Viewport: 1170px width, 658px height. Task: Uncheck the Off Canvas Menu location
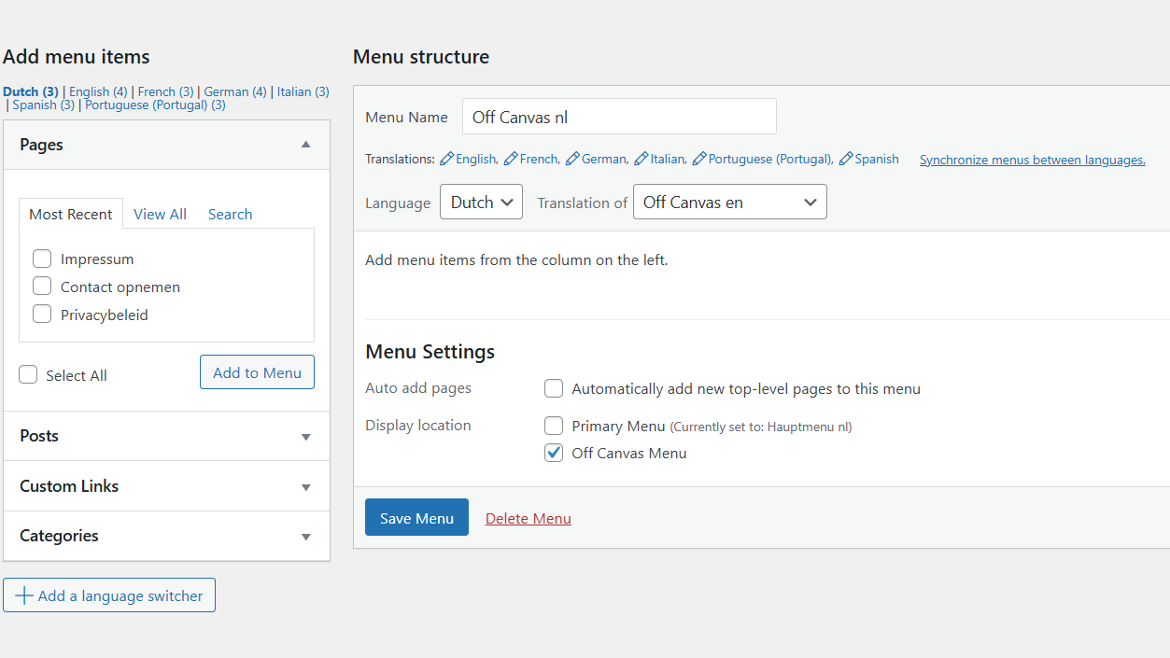click(x=555, y=453)
